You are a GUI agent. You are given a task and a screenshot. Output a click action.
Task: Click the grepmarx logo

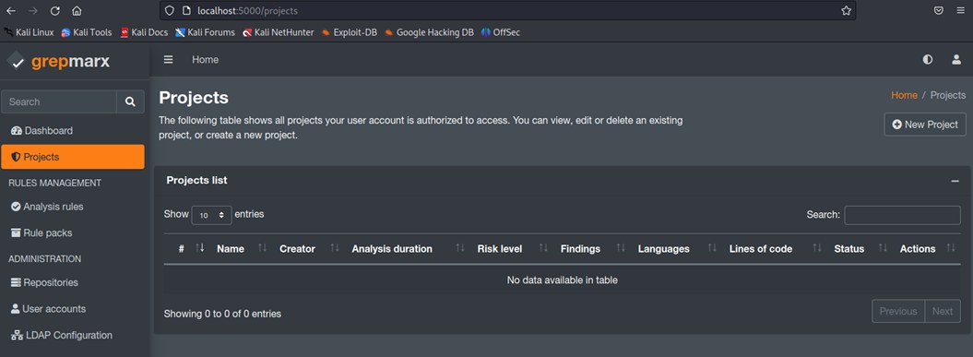(59, 61)
